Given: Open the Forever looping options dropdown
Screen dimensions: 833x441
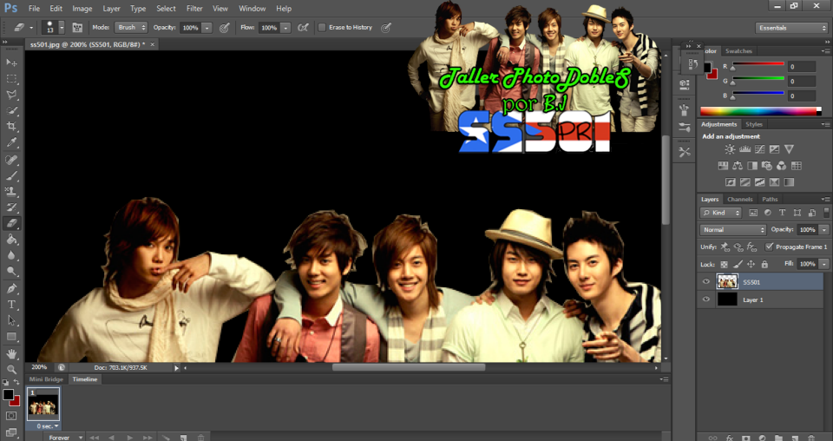Looking at the screenshot, I should click(65, 438).
